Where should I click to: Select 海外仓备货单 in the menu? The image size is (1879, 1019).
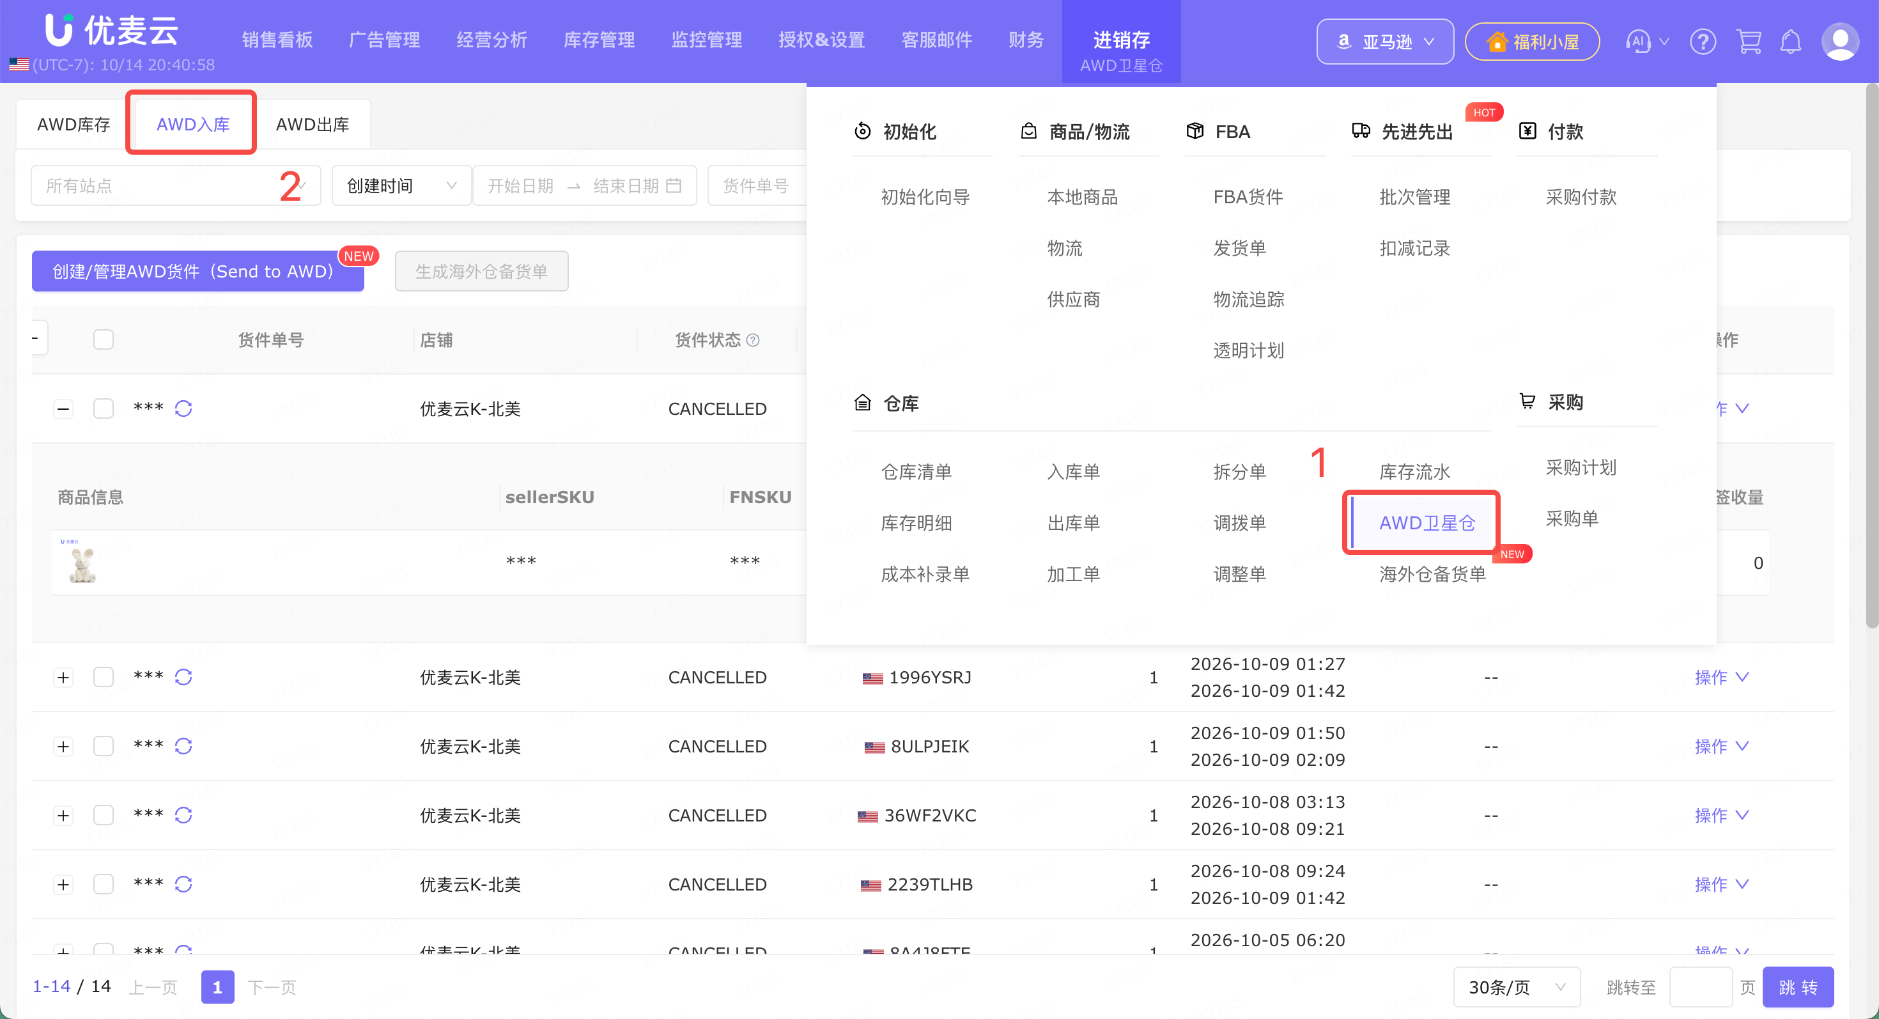point(1432,574)
